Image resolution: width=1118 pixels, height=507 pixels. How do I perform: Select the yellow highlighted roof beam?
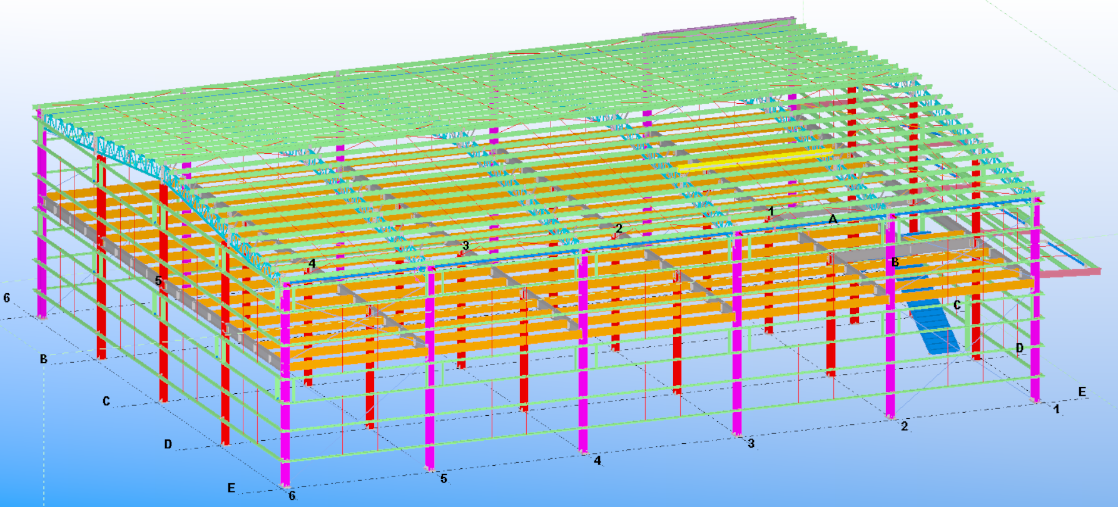(x=754, y=160)
